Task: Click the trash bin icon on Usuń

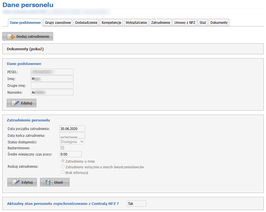Action: (48, 182)
